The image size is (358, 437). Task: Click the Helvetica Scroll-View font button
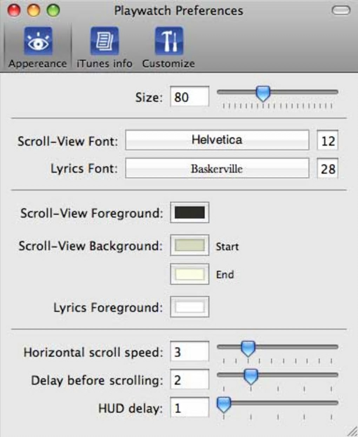point(217,140)
